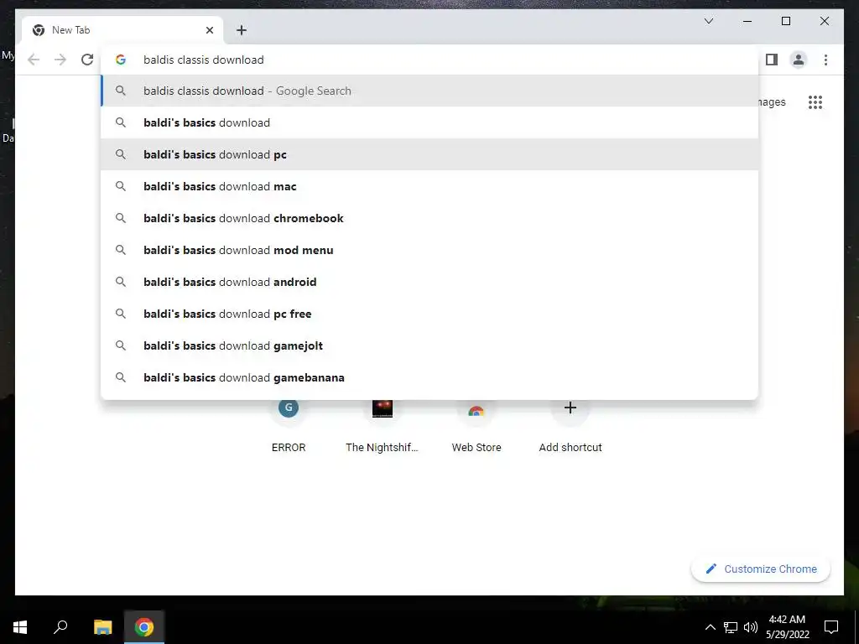Open the Web Store shortcut
Viewport: 859px width, 644px height.
click(476, 425)
